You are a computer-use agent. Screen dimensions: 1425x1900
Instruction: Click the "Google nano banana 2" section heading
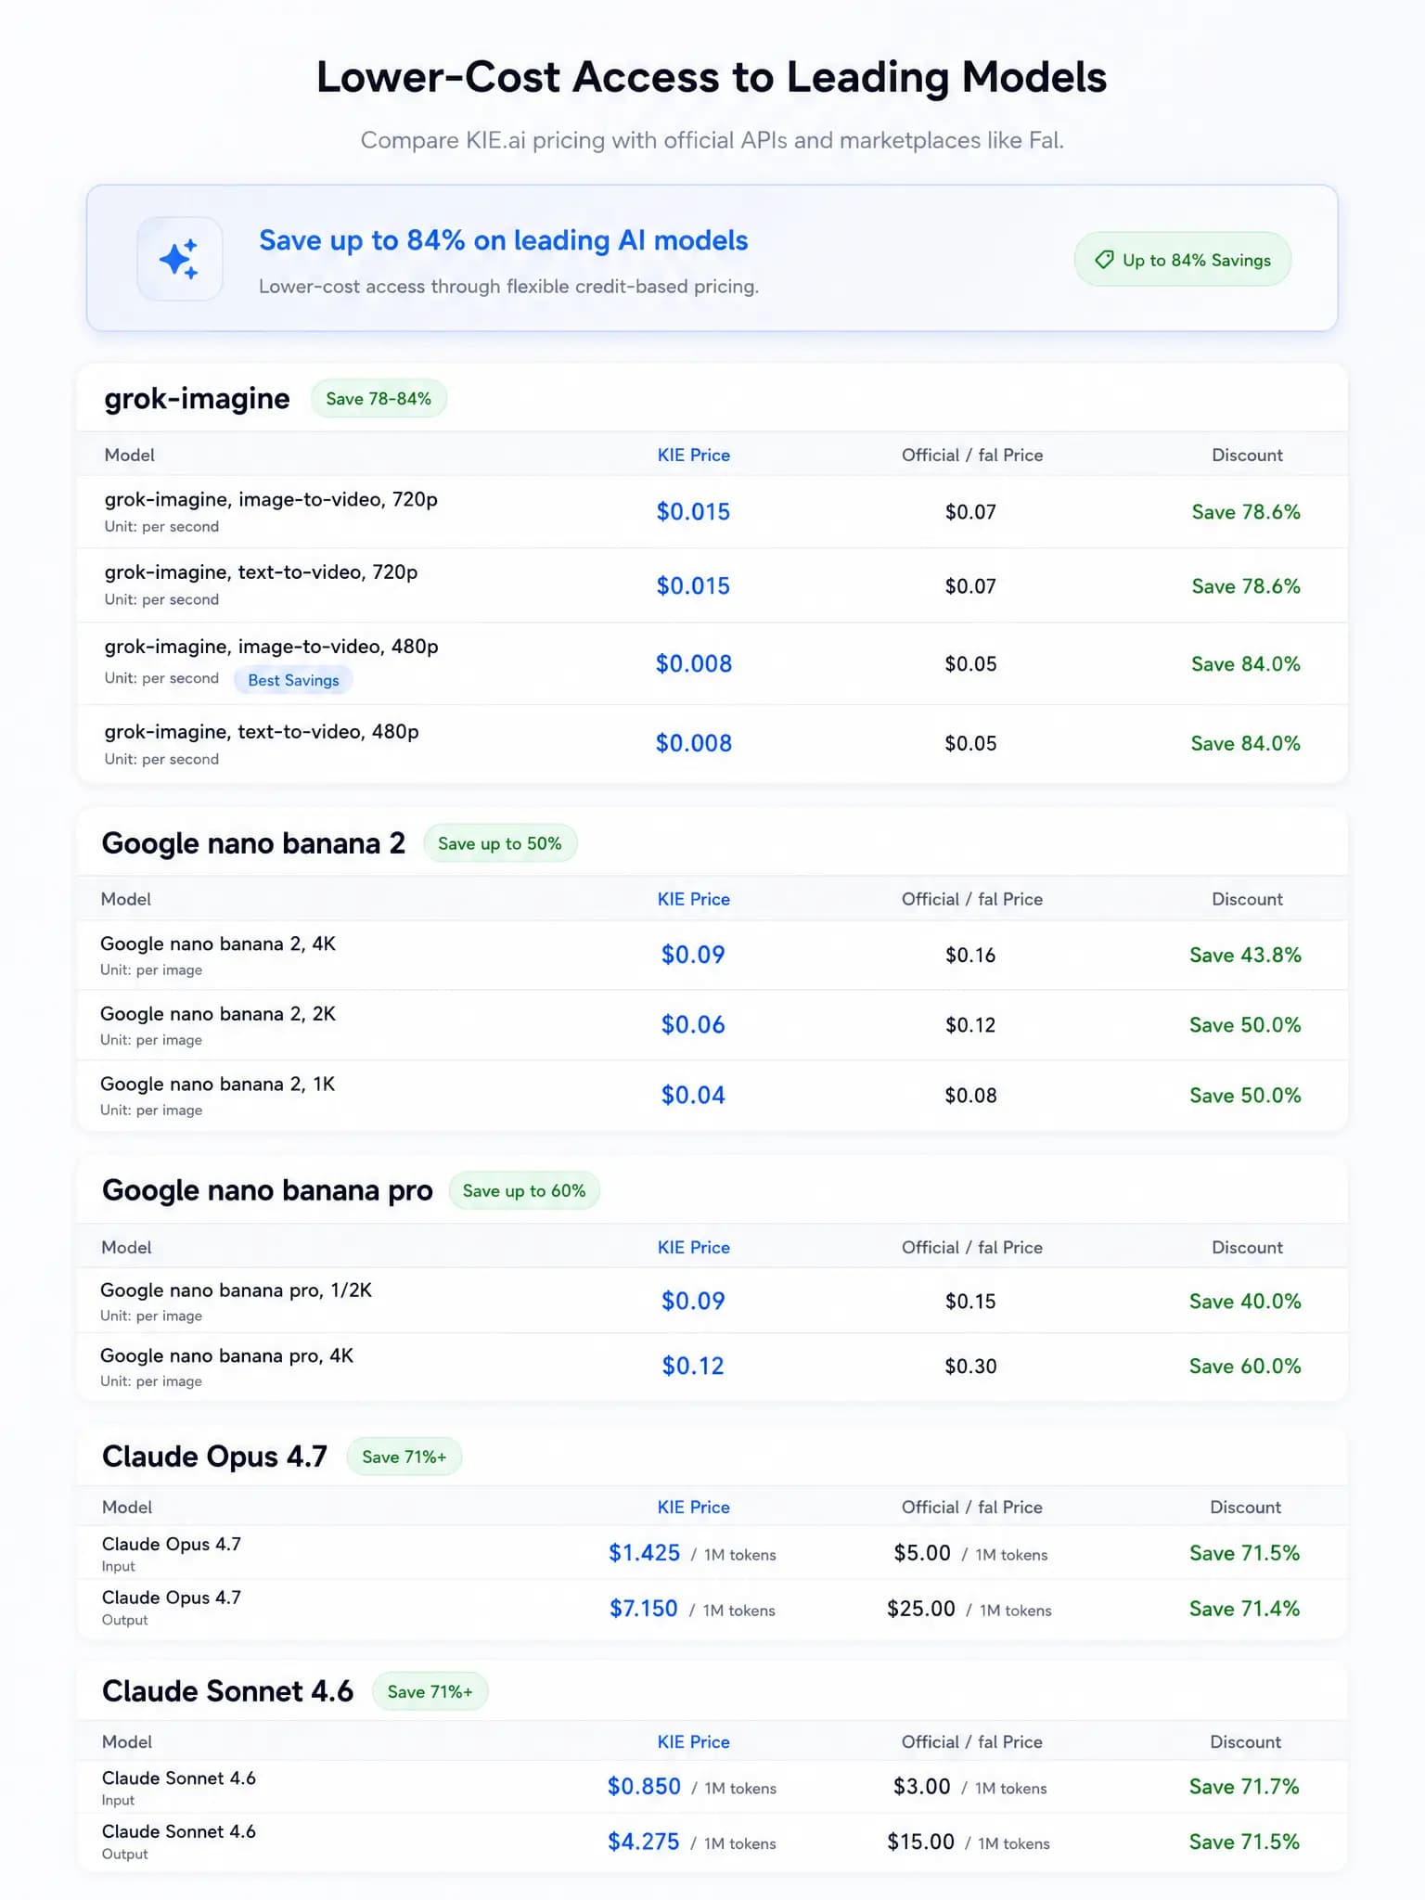253,843
